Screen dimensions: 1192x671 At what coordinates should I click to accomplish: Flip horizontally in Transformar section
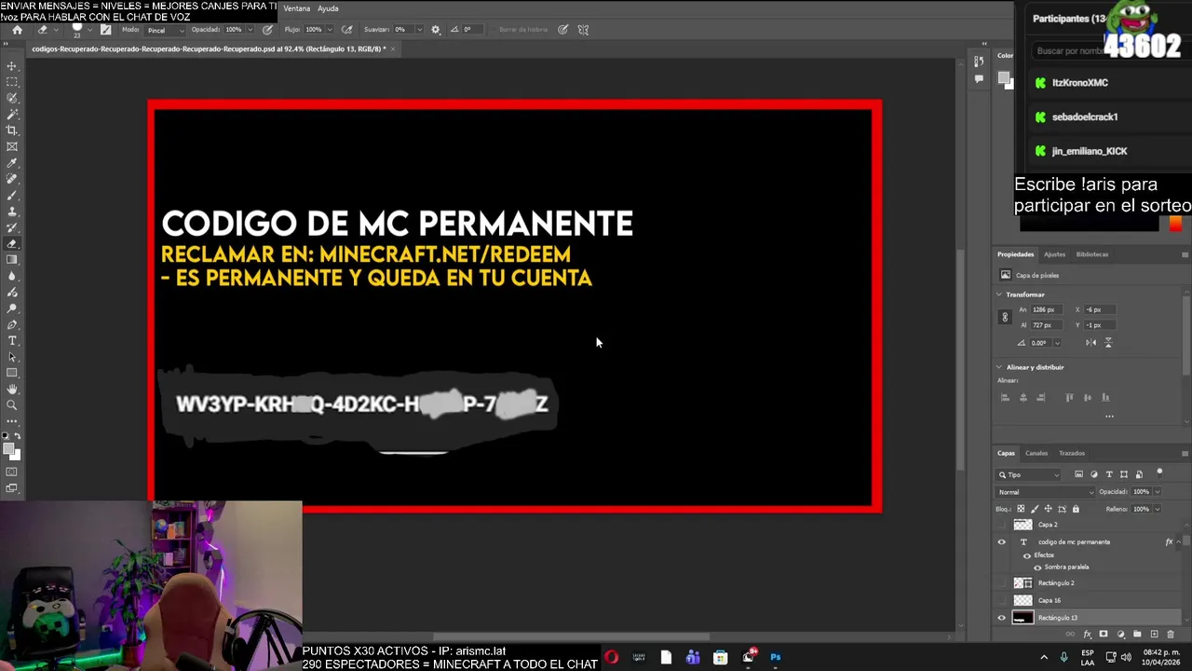click(x=1090, y=343)
